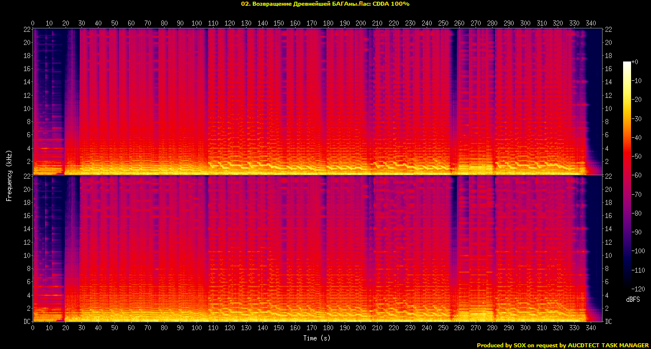Click the 200 tick on bottom time axis

tap(361, 328)
